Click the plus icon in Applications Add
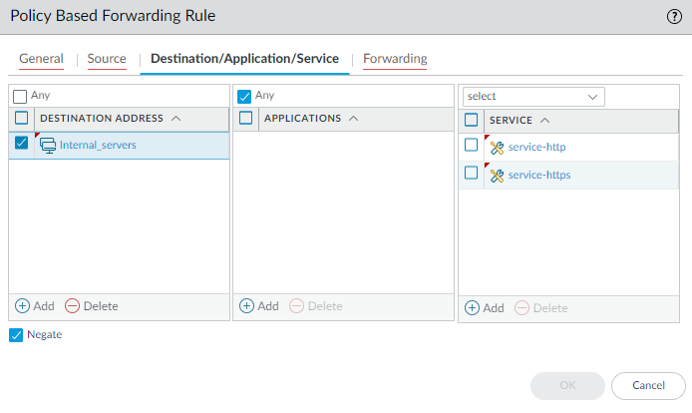This screenshot has width=692, height=413. [246, 305]
